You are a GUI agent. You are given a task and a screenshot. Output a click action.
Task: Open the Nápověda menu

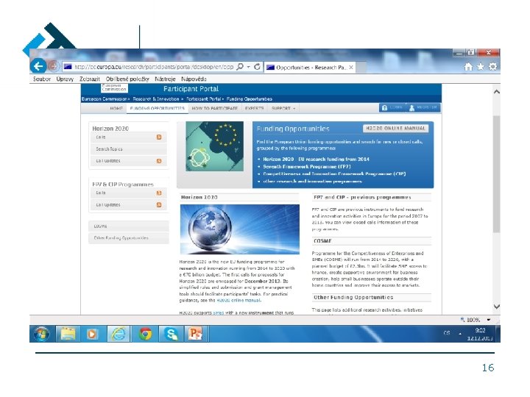point(194,79)
